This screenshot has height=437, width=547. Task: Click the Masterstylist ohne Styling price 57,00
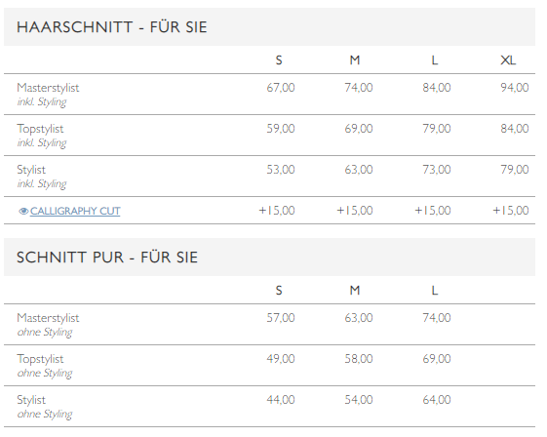pyautogui.click(x=281, y=318)
